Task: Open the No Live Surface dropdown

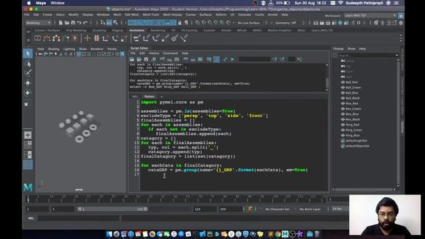Action: pyautogui.click(x=248, y=23)
